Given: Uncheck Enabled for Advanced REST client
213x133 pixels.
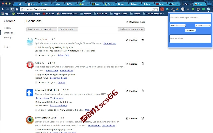Looking at the screenshot, I should click(127, 91).
